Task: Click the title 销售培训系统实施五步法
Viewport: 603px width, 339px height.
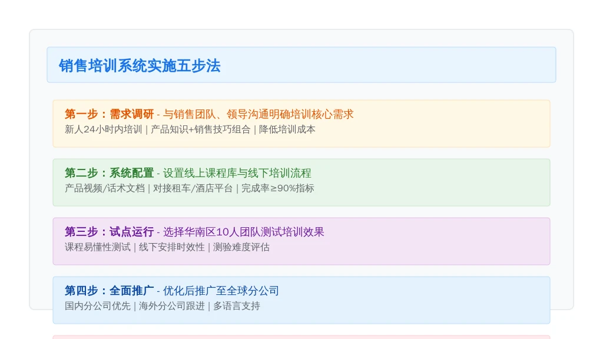Action: click(x=140, y=66)
